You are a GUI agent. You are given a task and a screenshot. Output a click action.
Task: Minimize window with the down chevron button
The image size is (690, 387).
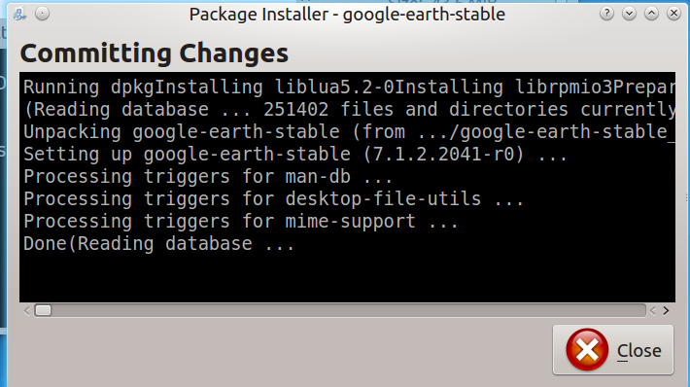click(x=630, y=14)
